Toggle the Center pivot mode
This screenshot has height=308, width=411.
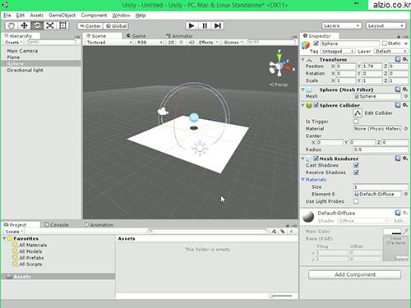pos(90,26)
